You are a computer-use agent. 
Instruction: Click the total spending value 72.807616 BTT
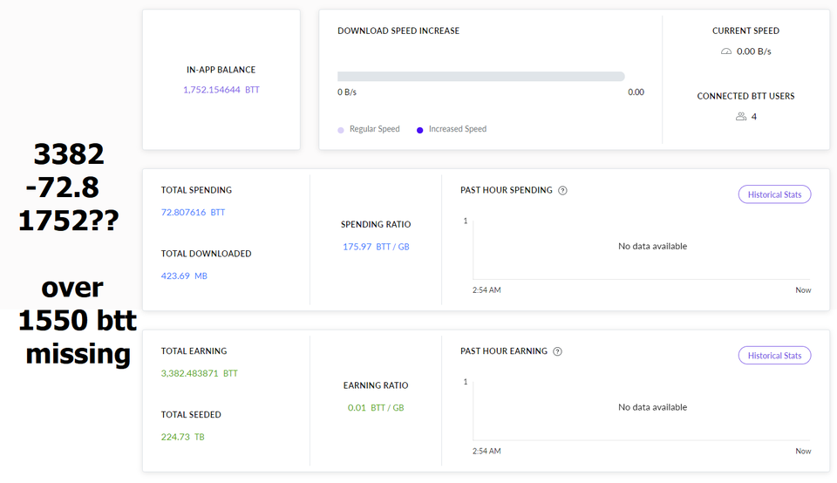(194, 213)
